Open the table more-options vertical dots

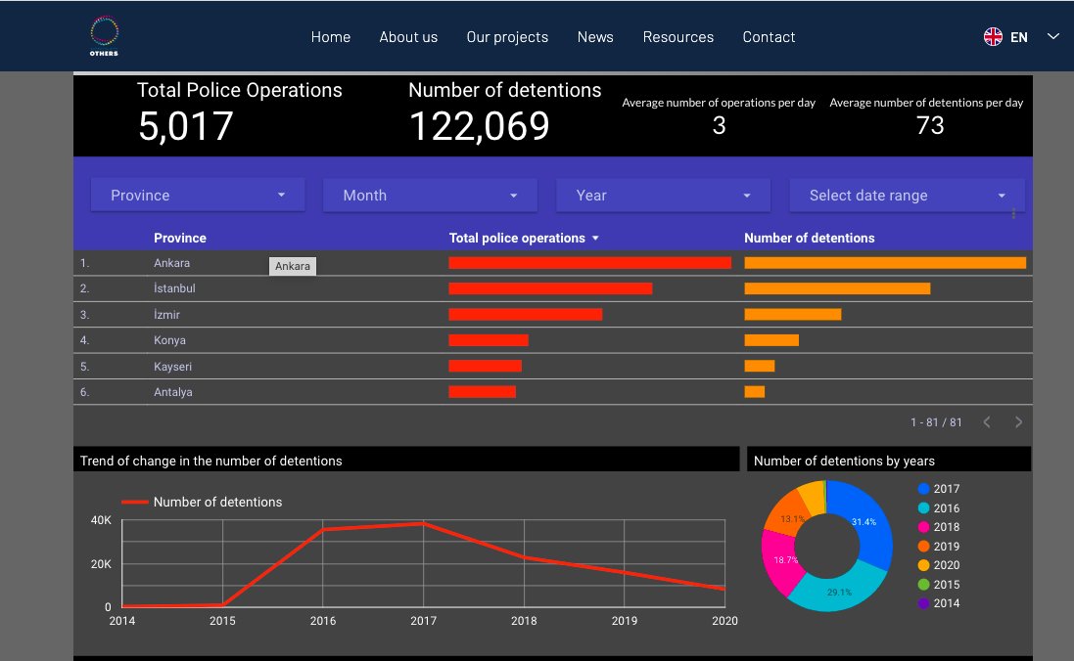pos(1013,214)
